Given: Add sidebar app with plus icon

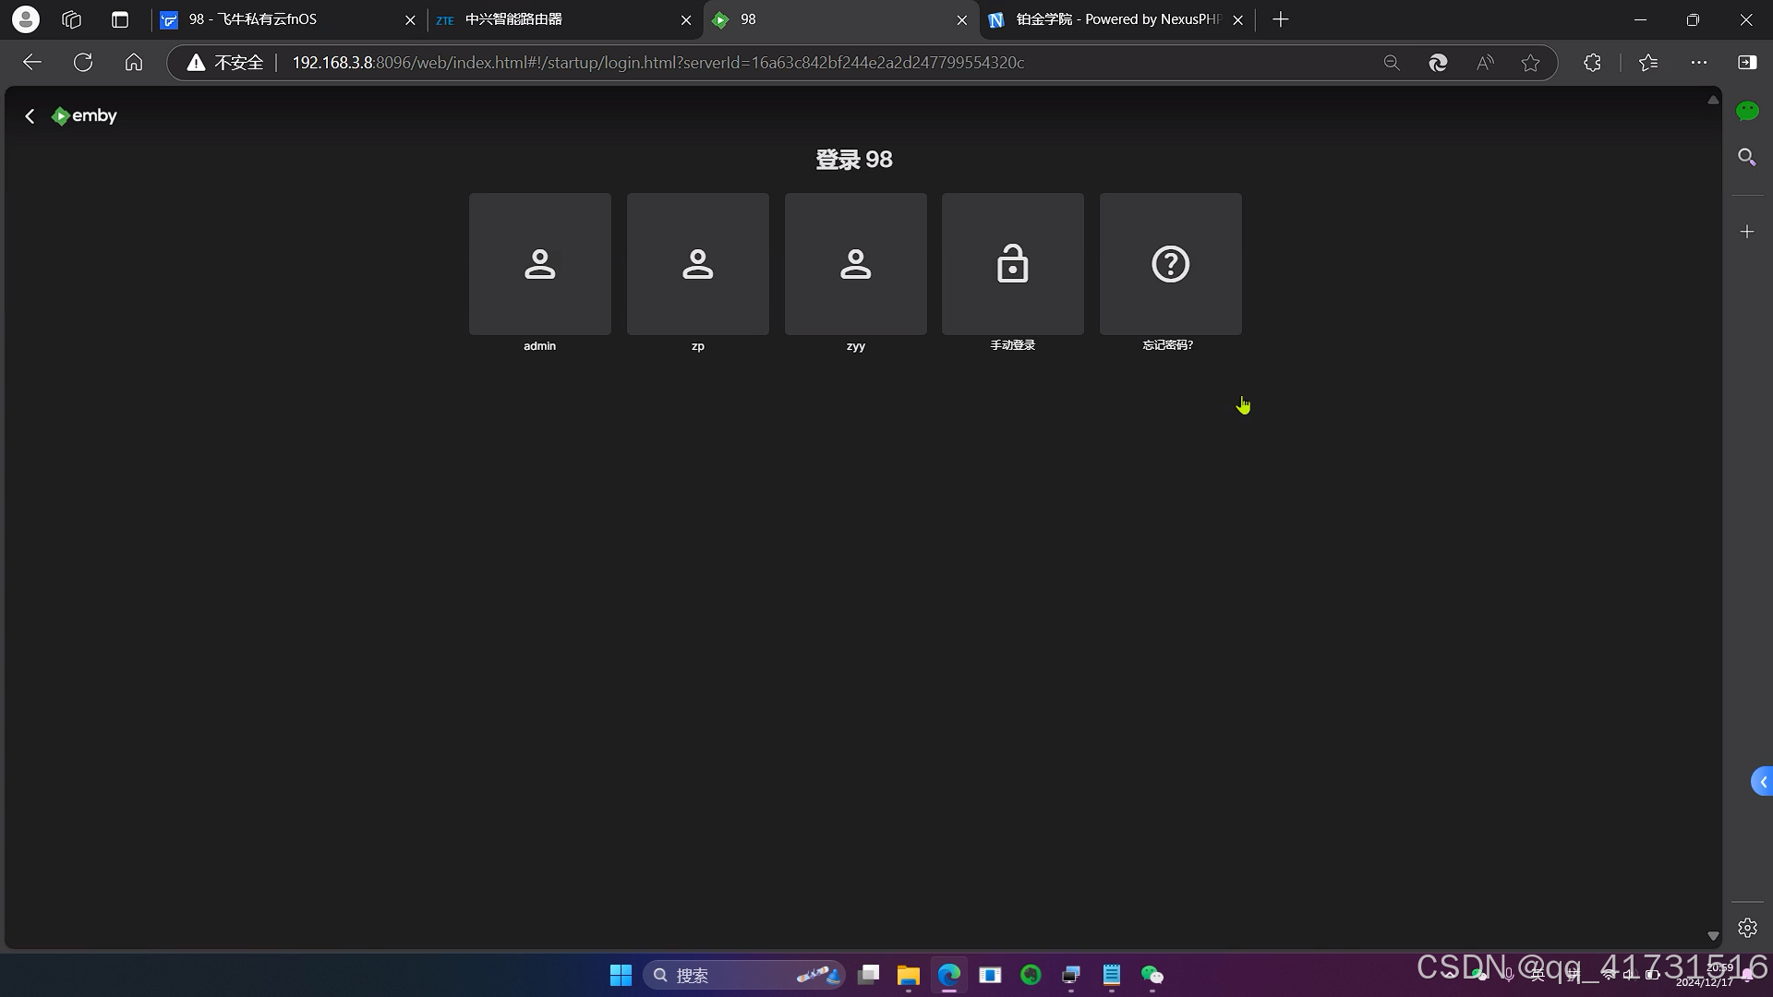Looking at the screenshot, I should tap(1746, 232).
